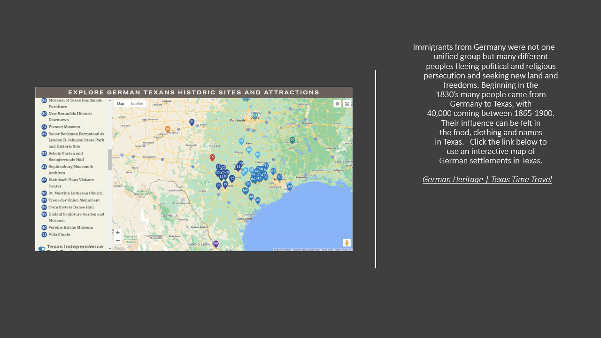Click blue map pin 64
601x338 pixels.
pos(245,191)
